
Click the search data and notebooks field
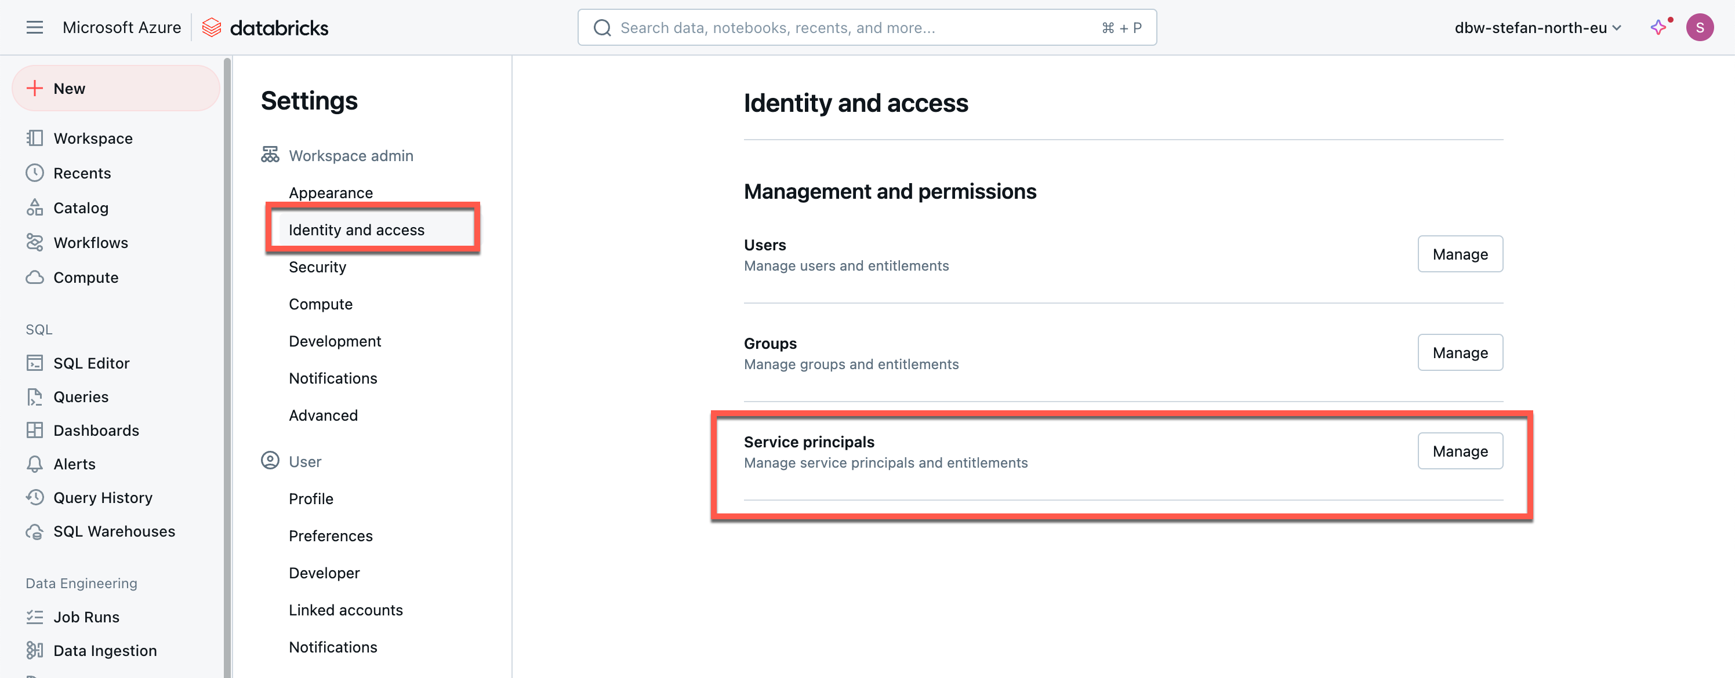pos(855,28)
